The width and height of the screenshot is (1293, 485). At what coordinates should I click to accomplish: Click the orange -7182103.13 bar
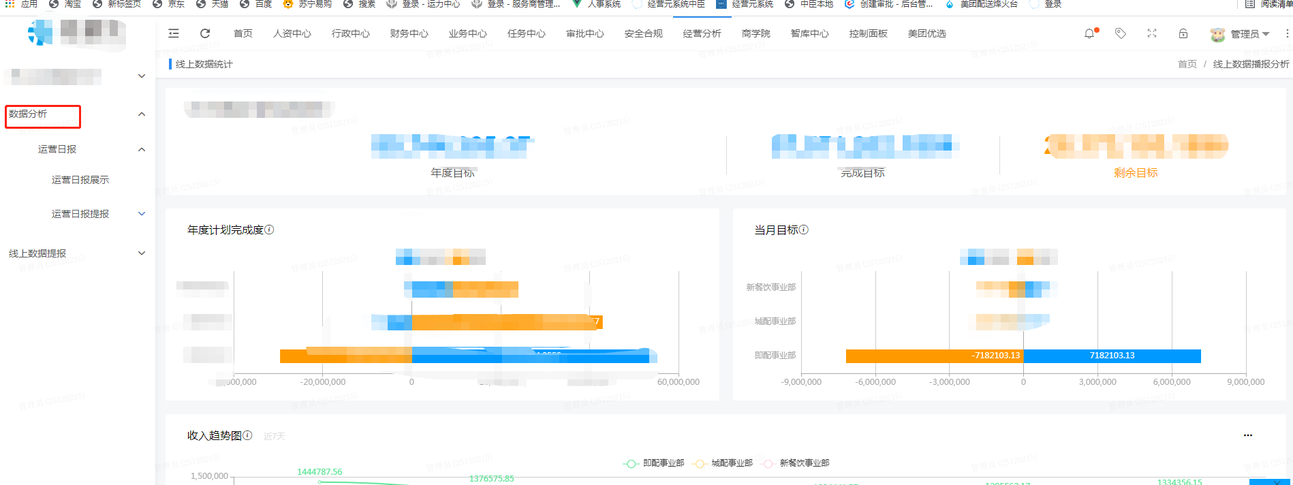[935, 356]
